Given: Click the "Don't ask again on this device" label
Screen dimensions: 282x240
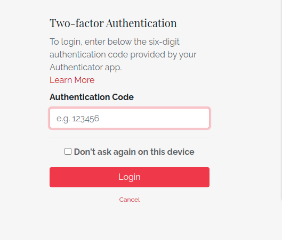Looking at the screenshot, I should [x=134, y=152].
